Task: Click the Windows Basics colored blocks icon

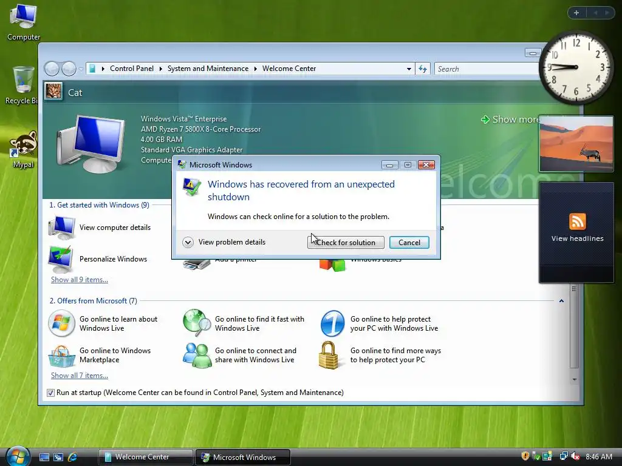Action: (x=332, y=265)
